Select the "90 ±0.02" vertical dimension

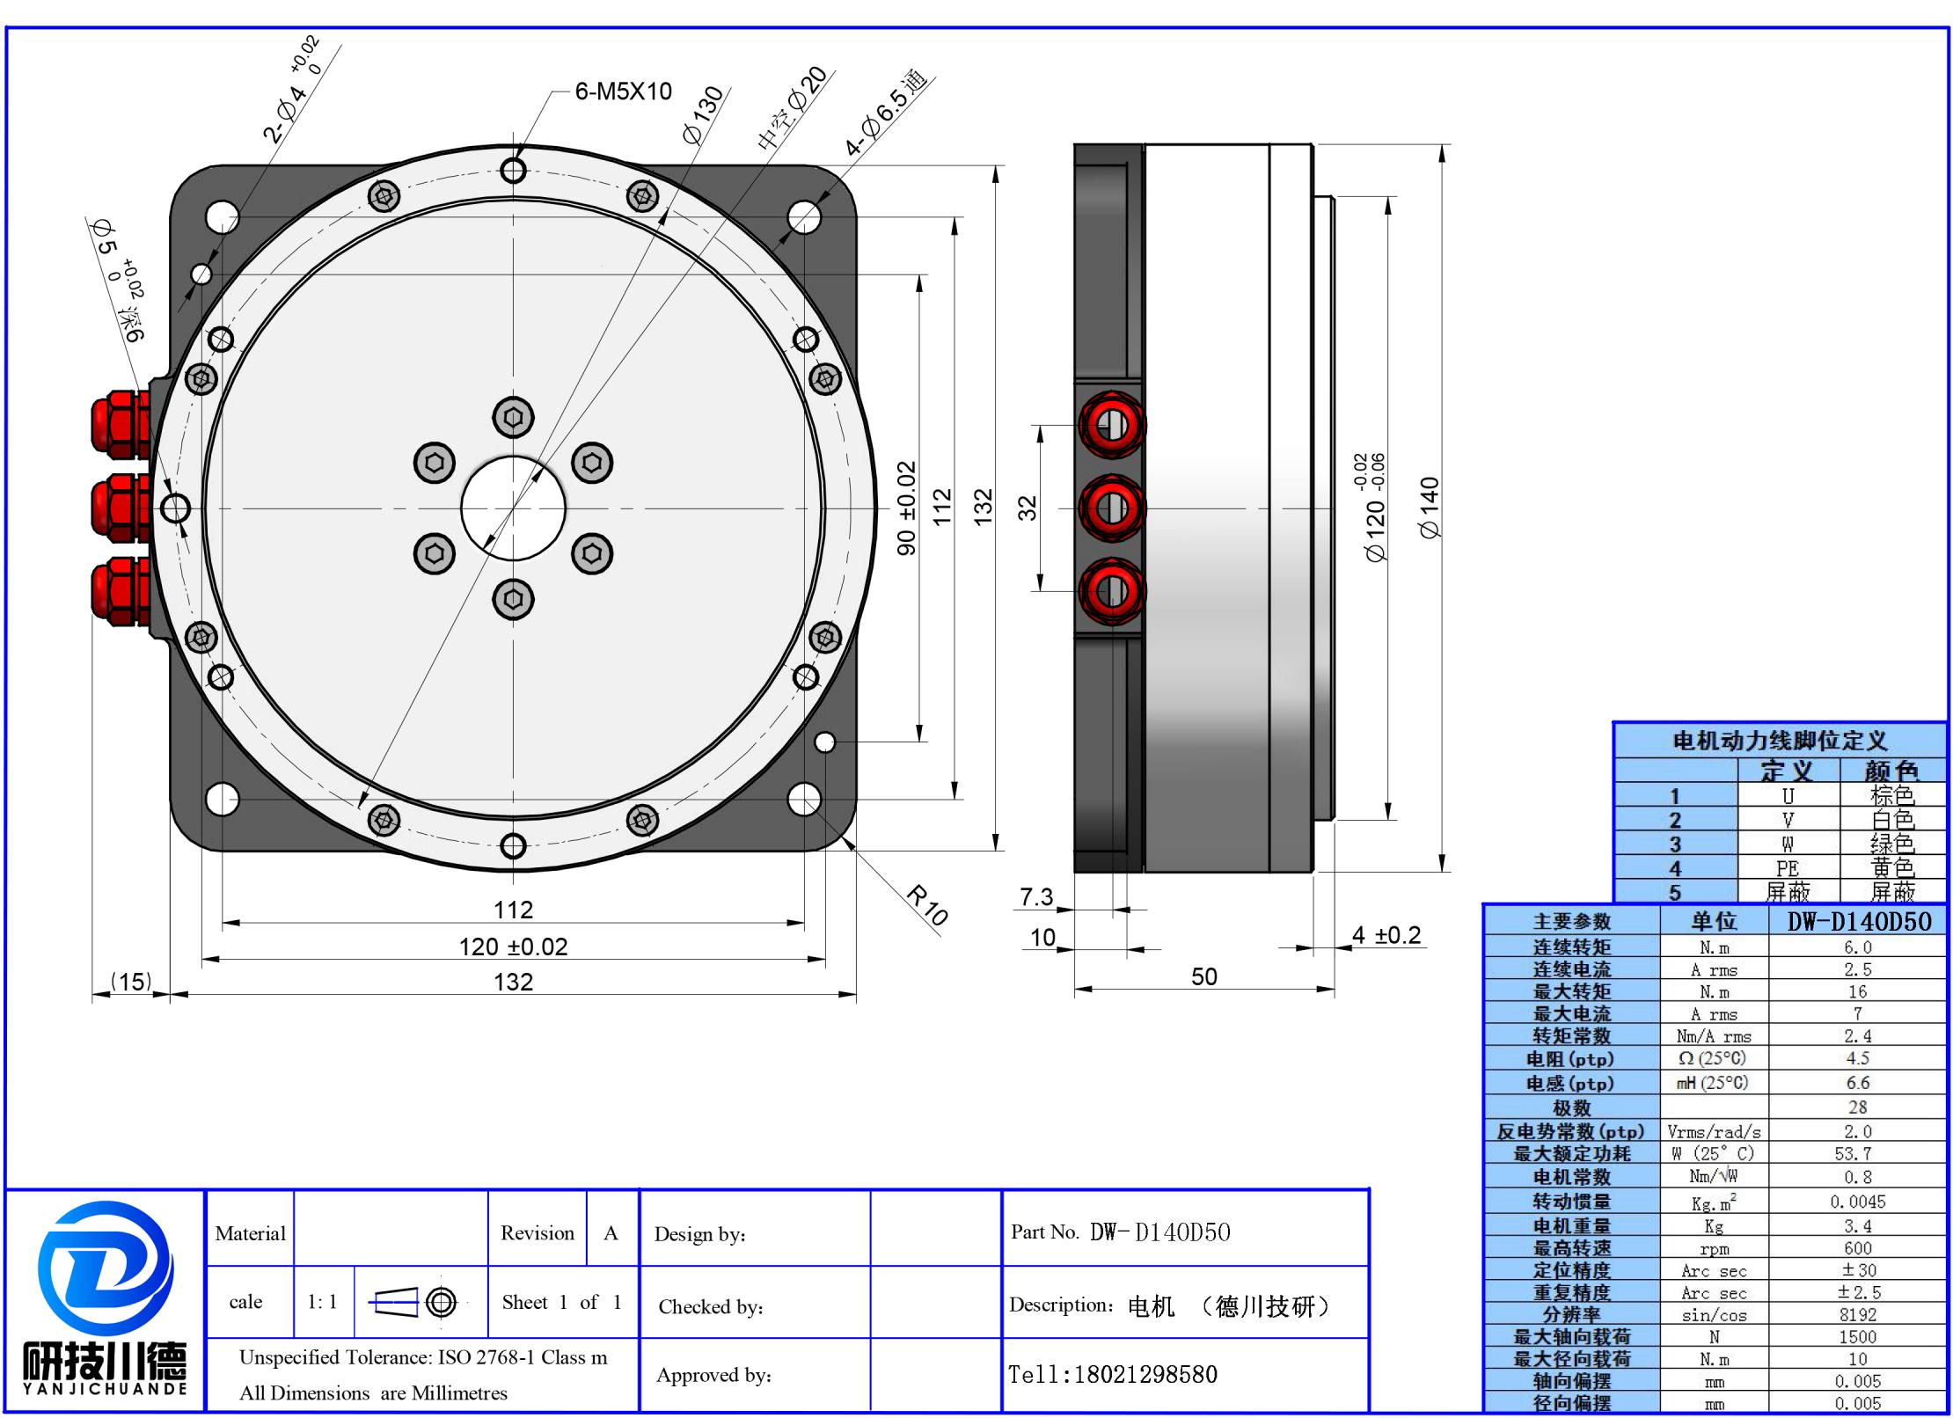click(907, 508)
